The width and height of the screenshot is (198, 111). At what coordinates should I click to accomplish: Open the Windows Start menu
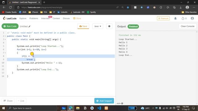3,108
